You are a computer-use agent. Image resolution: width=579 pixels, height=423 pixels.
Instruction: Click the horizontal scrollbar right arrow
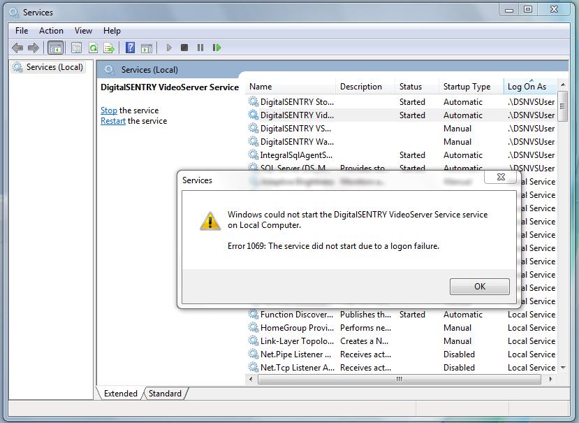point(550,379)
